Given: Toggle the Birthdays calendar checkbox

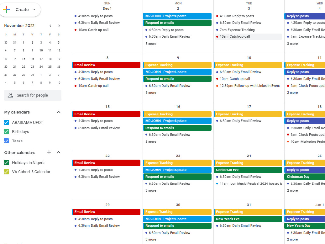Looking at the screenshot, I should [x=6, y=131].
